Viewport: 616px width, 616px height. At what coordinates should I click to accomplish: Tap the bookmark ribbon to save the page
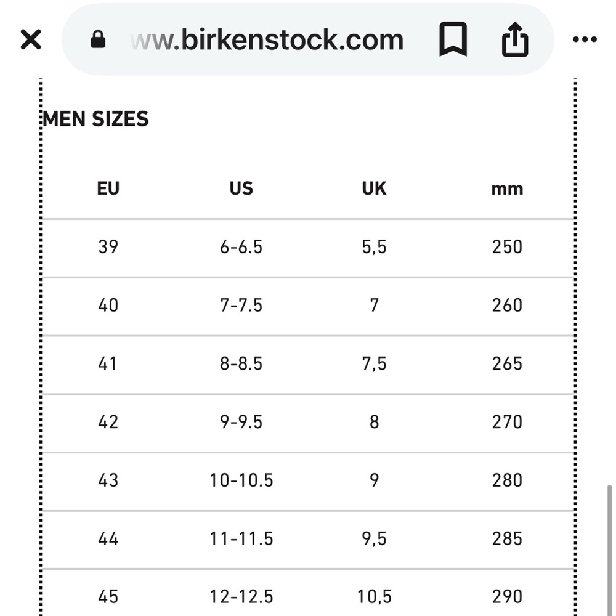pyautogui.click(x=453, y=39)
